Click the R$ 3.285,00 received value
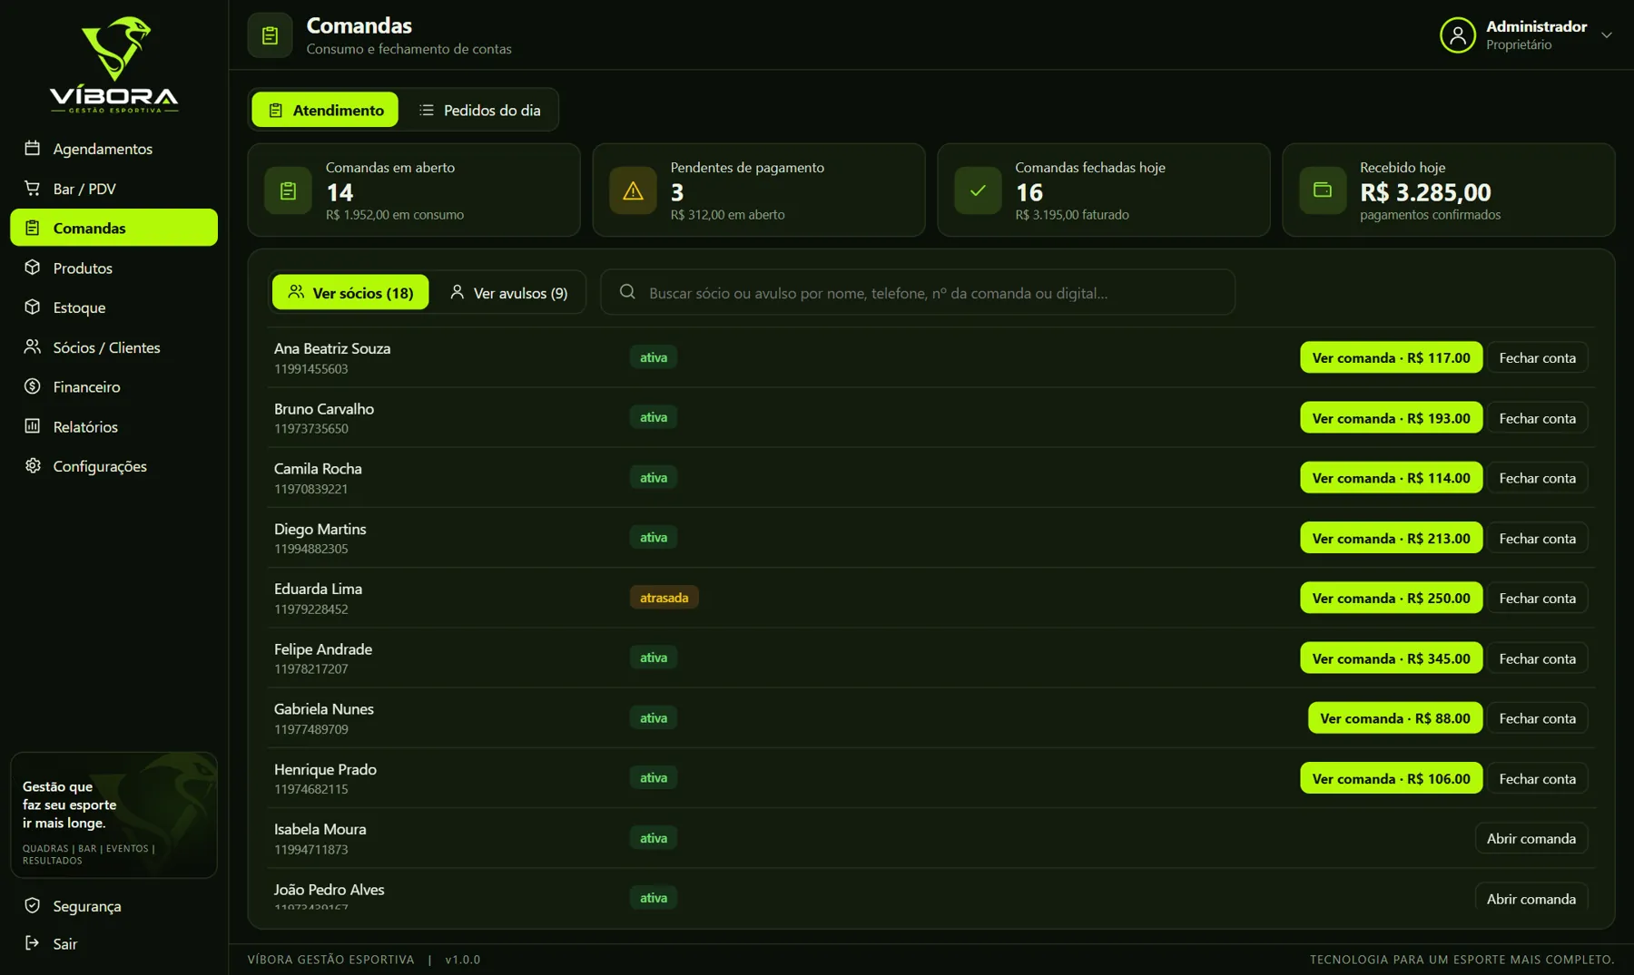 [1425, 192]
